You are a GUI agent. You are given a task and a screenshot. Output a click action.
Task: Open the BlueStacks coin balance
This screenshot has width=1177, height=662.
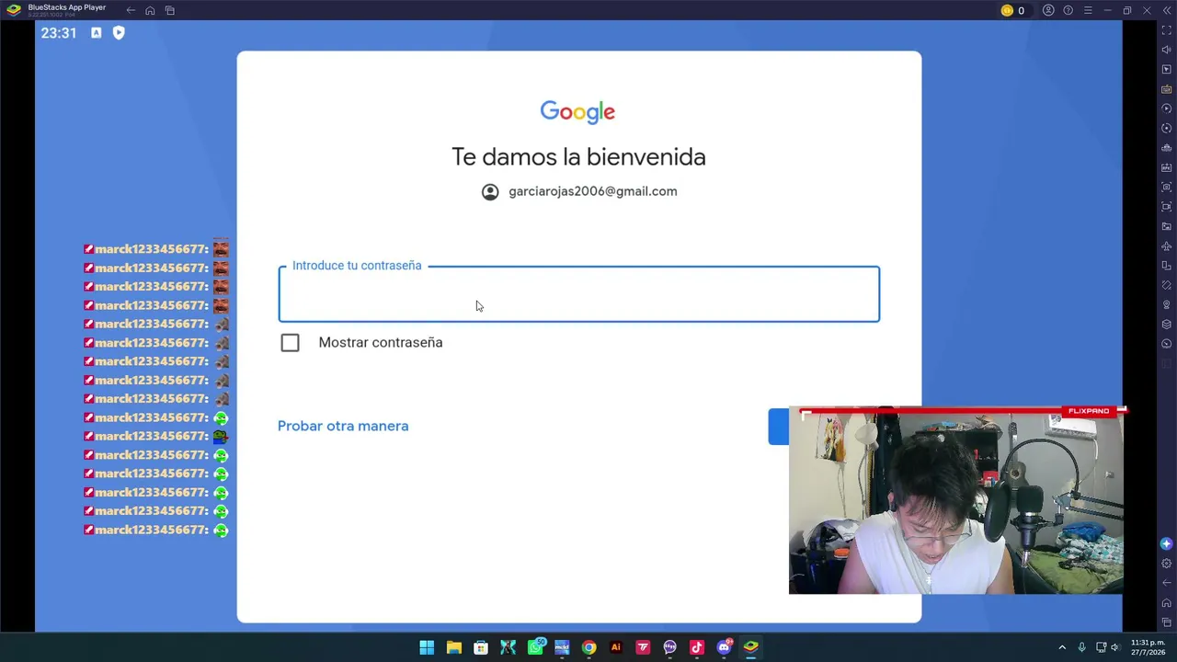1012,10
